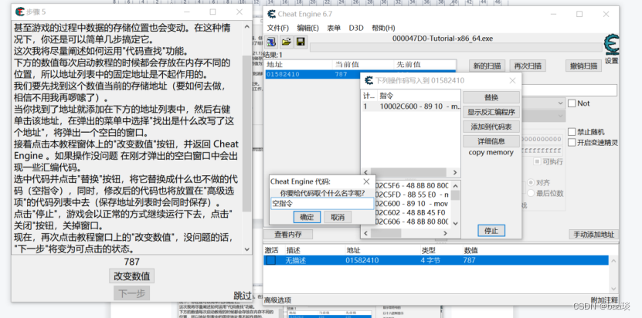Click the 指令 column header
The image size is (642, 318).
tap(387, 96)
